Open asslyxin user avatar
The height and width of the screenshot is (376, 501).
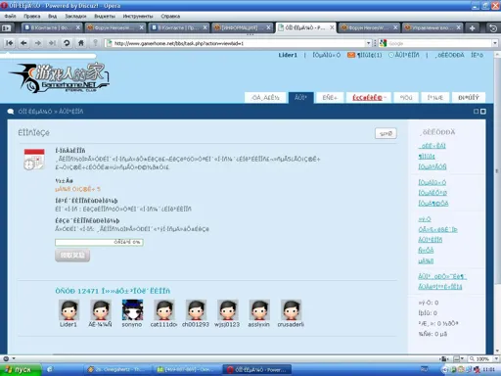click(x=259, y=310)
